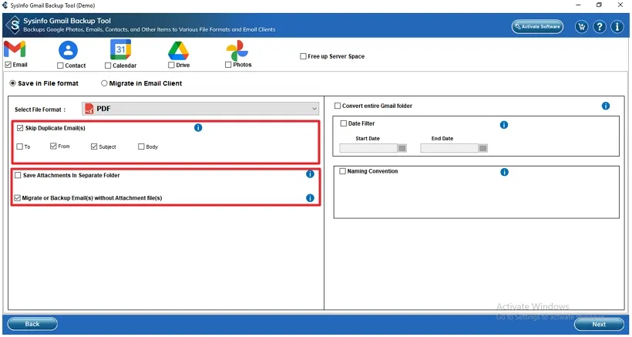Click the shopping cart buy icon
632x337 pixels.
582,27
